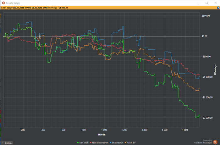The height and width of the screenshot is (145, 220).
Task: Click the Winnings vertical axis title
Action: click(x=215, y=70)
